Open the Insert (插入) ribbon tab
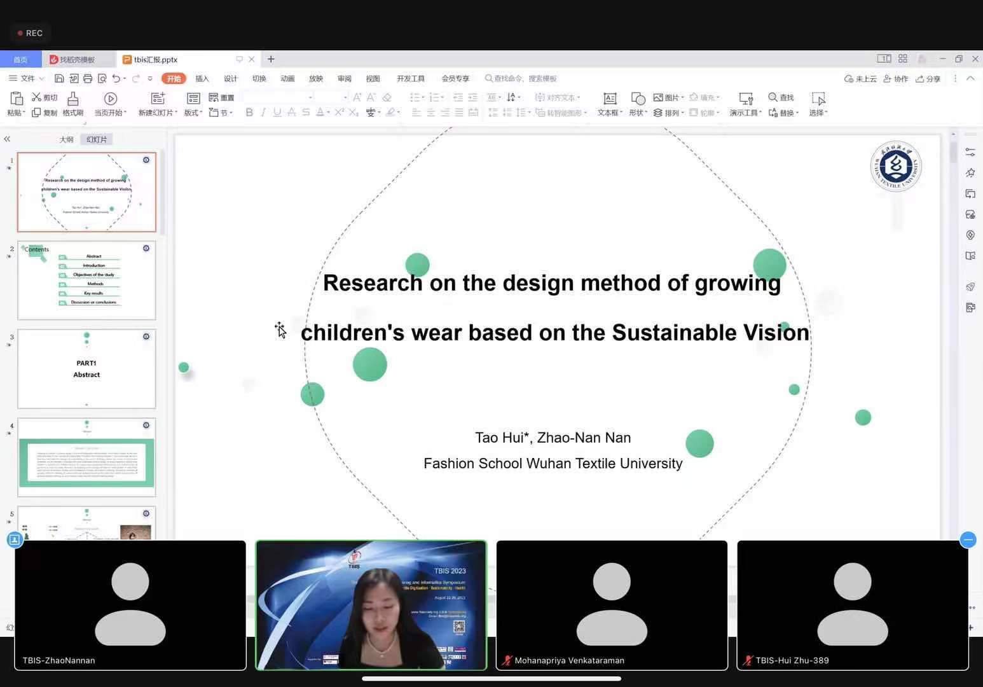Viewport: 983px width, 687px height. point(202,78)
